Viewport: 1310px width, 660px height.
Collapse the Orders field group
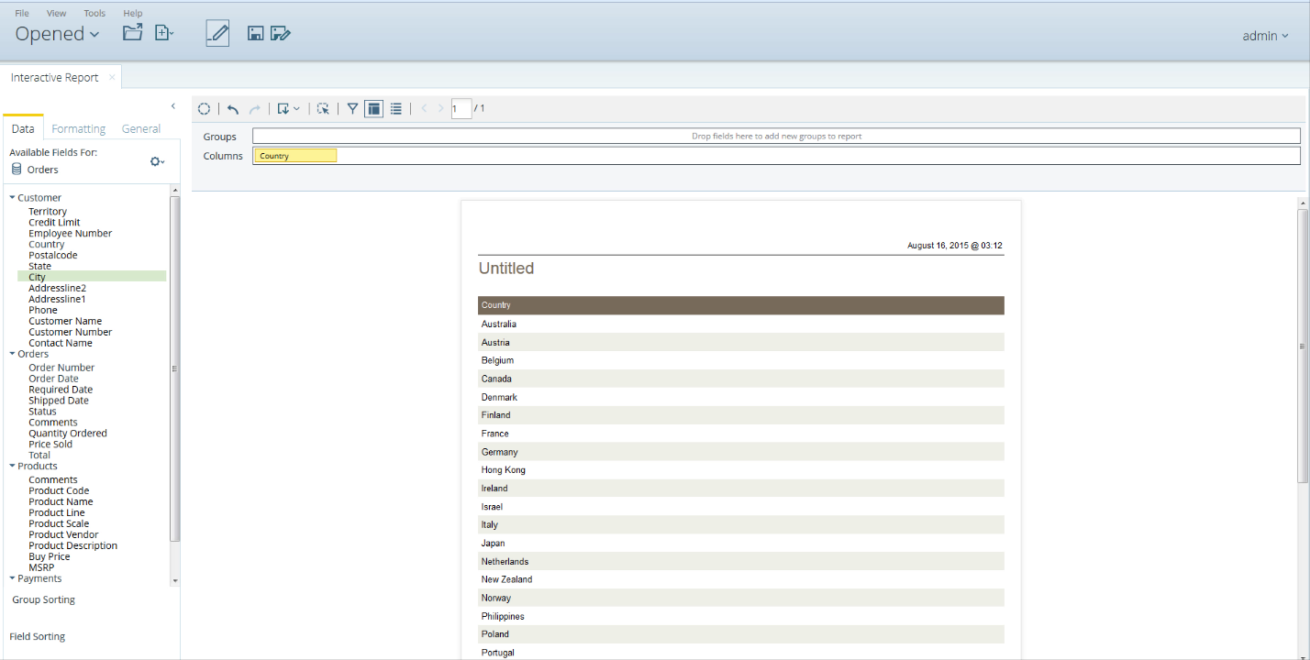point(13,354)
